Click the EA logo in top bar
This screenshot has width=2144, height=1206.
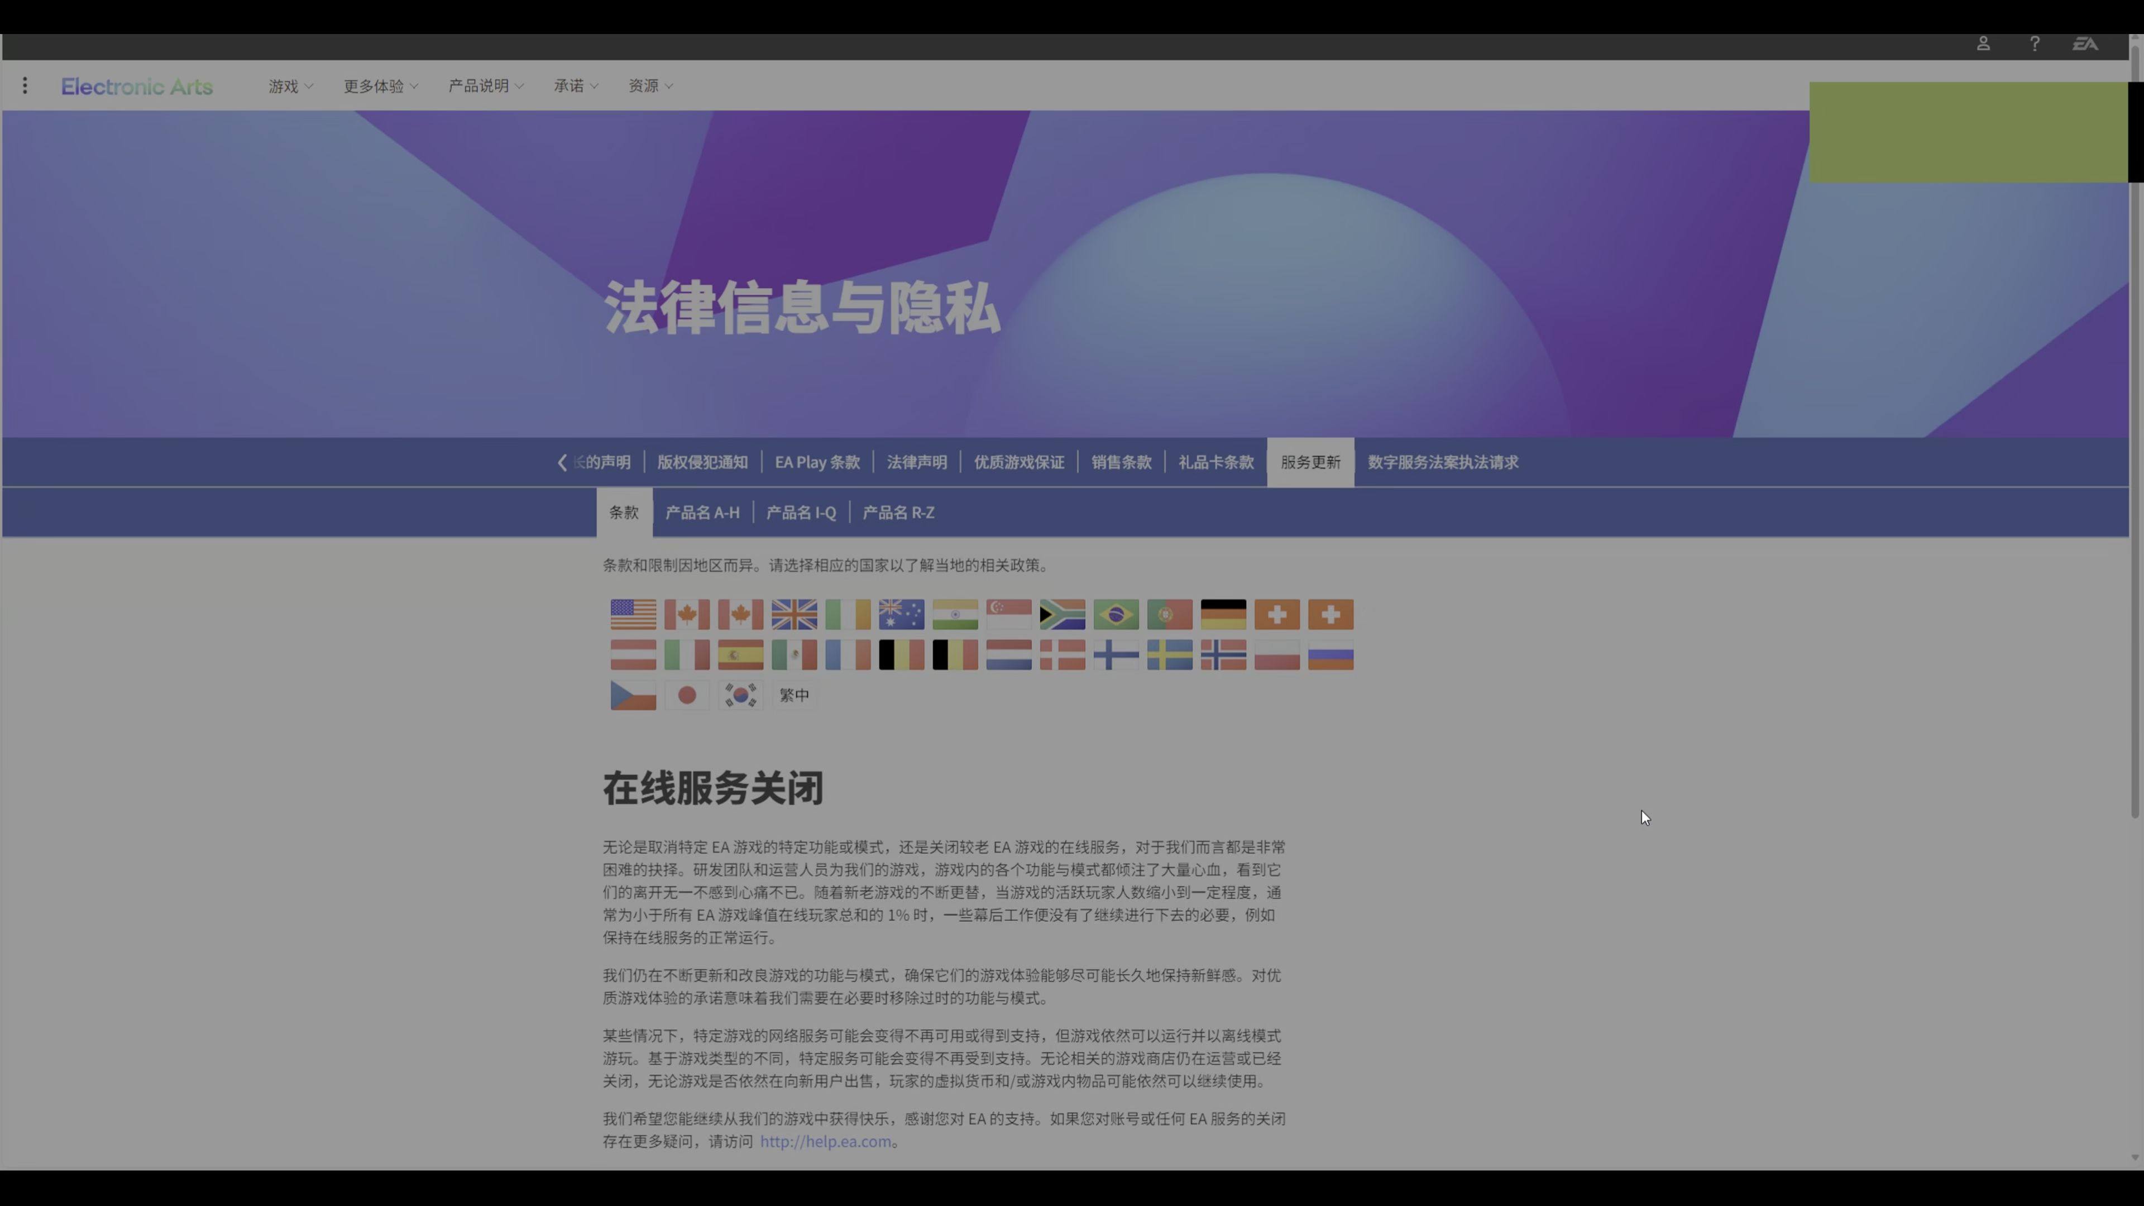pos(2085,44)
